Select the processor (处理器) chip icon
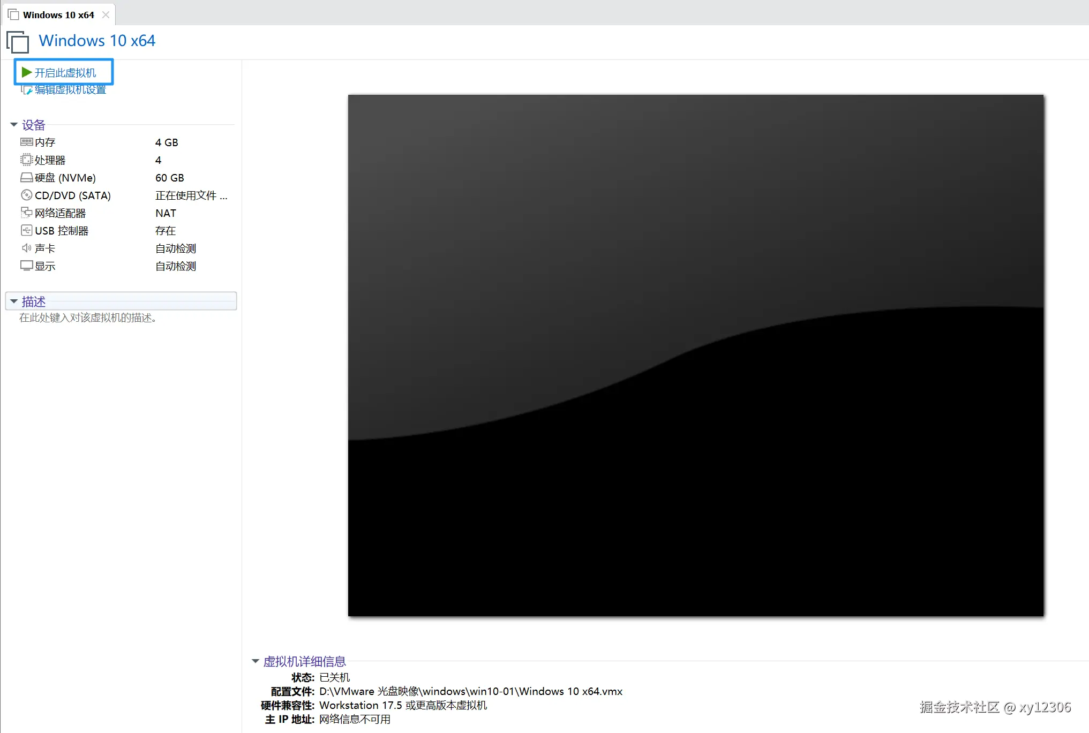The image size is (1089, 733). (x=26, y=160)
